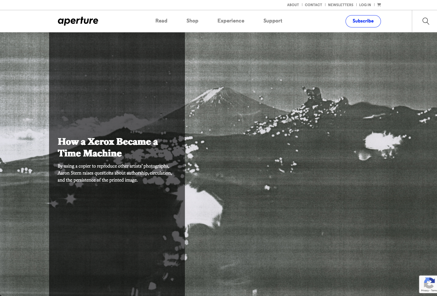This screenshot has width=437, height=296.
Task: Click the search magnifier icon
Action: pyautogui.click(x=426, y=21)
